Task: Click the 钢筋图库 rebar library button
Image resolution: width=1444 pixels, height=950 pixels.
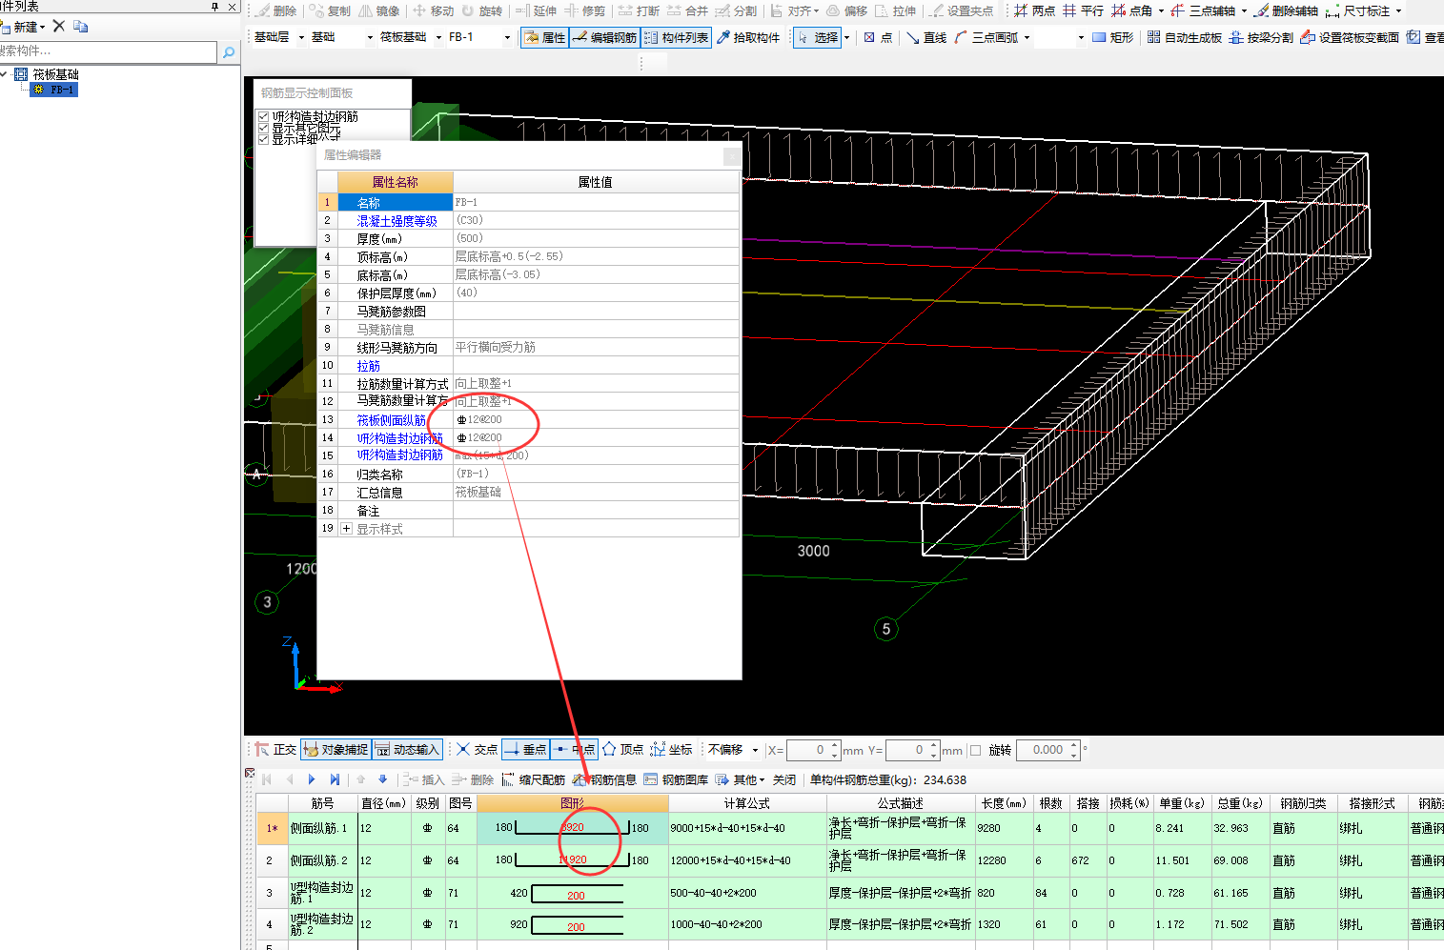Action: pos(677,779)
